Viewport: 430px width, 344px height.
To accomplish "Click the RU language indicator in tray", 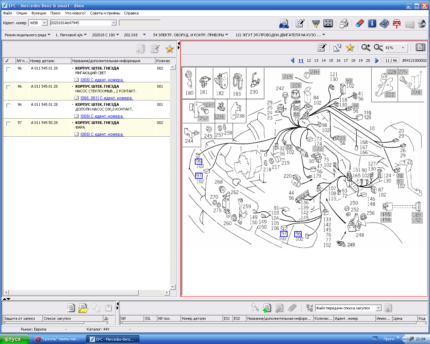I will click(375, 339).
